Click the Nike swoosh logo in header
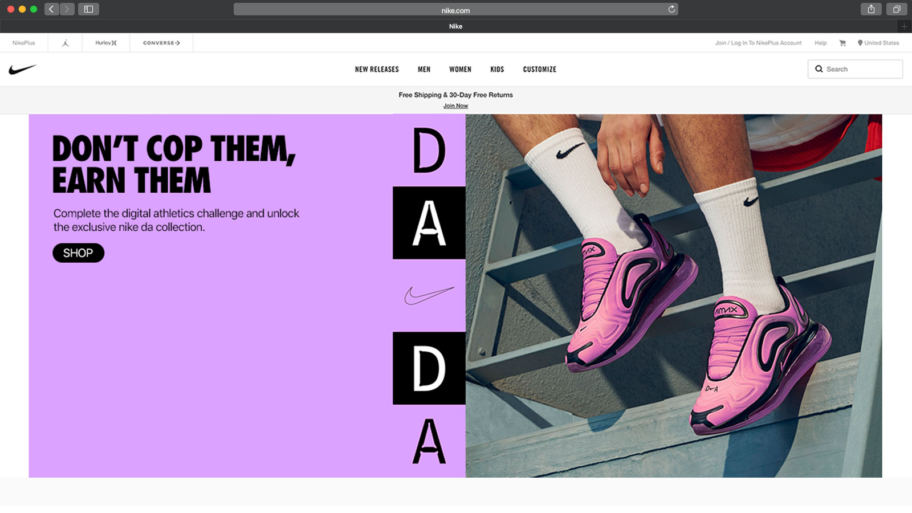The height and width of the screenshot is (513, 912). click(x=23, y=70)
